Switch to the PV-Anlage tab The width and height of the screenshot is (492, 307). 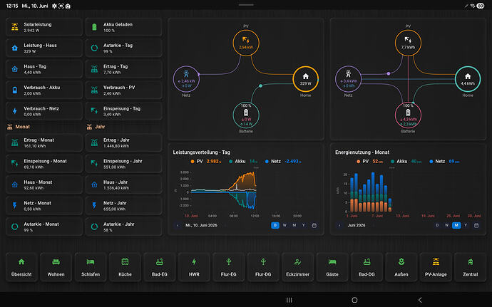pyautogui.click(x=436, y=267)
